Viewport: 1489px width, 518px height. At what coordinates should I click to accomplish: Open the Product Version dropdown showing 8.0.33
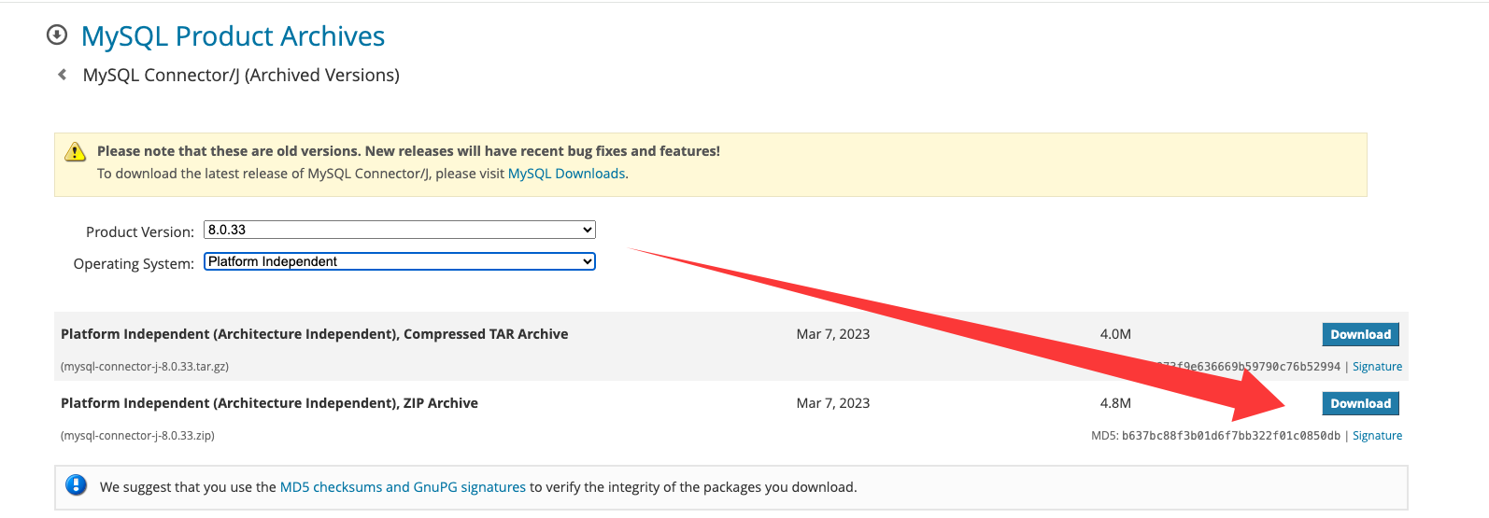pyautogui.click(x=400, y=230)
